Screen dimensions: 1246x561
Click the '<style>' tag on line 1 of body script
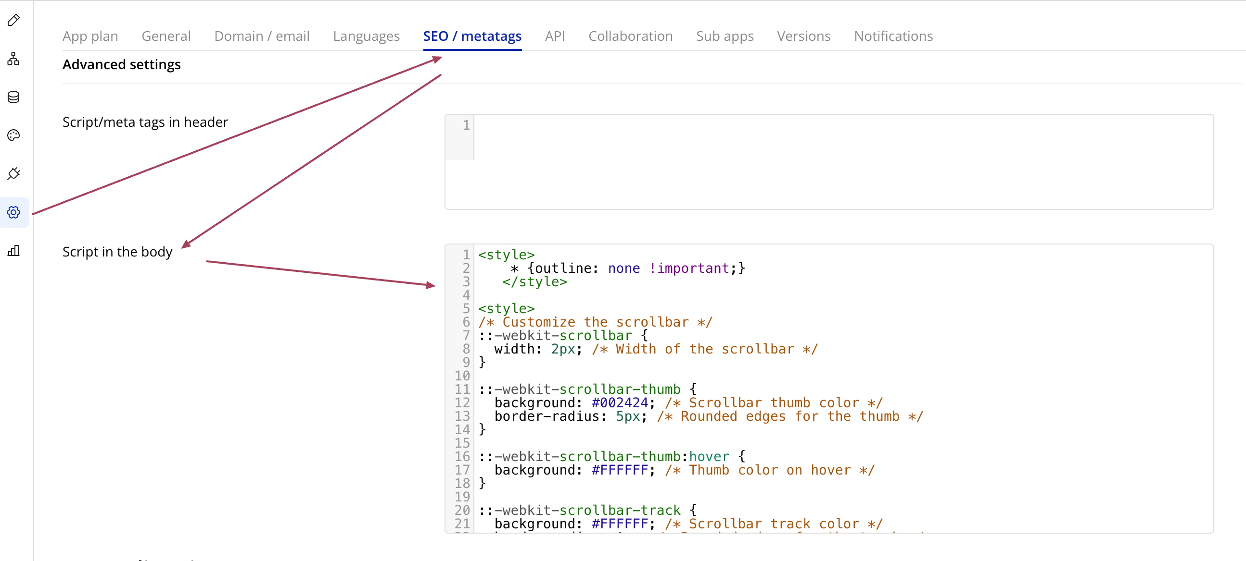click(507, 255)
